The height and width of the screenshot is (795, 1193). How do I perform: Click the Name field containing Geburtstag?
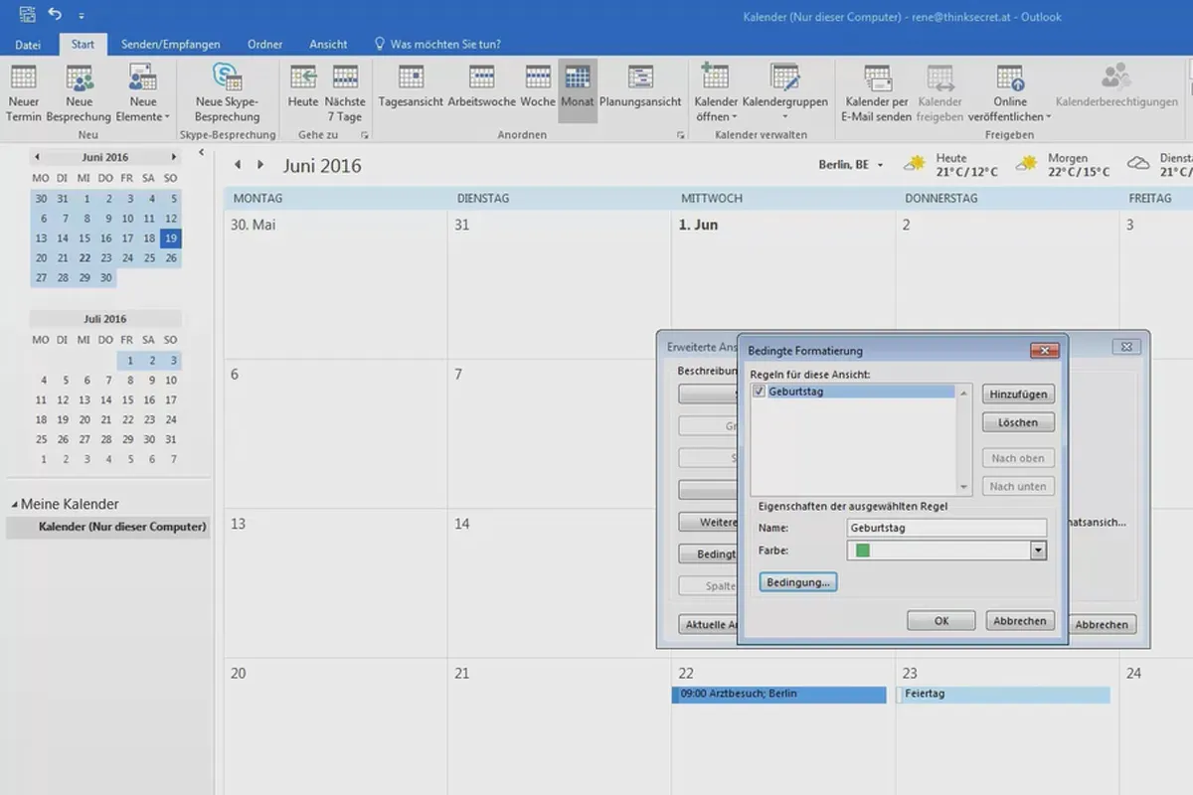tap(946, 528)
